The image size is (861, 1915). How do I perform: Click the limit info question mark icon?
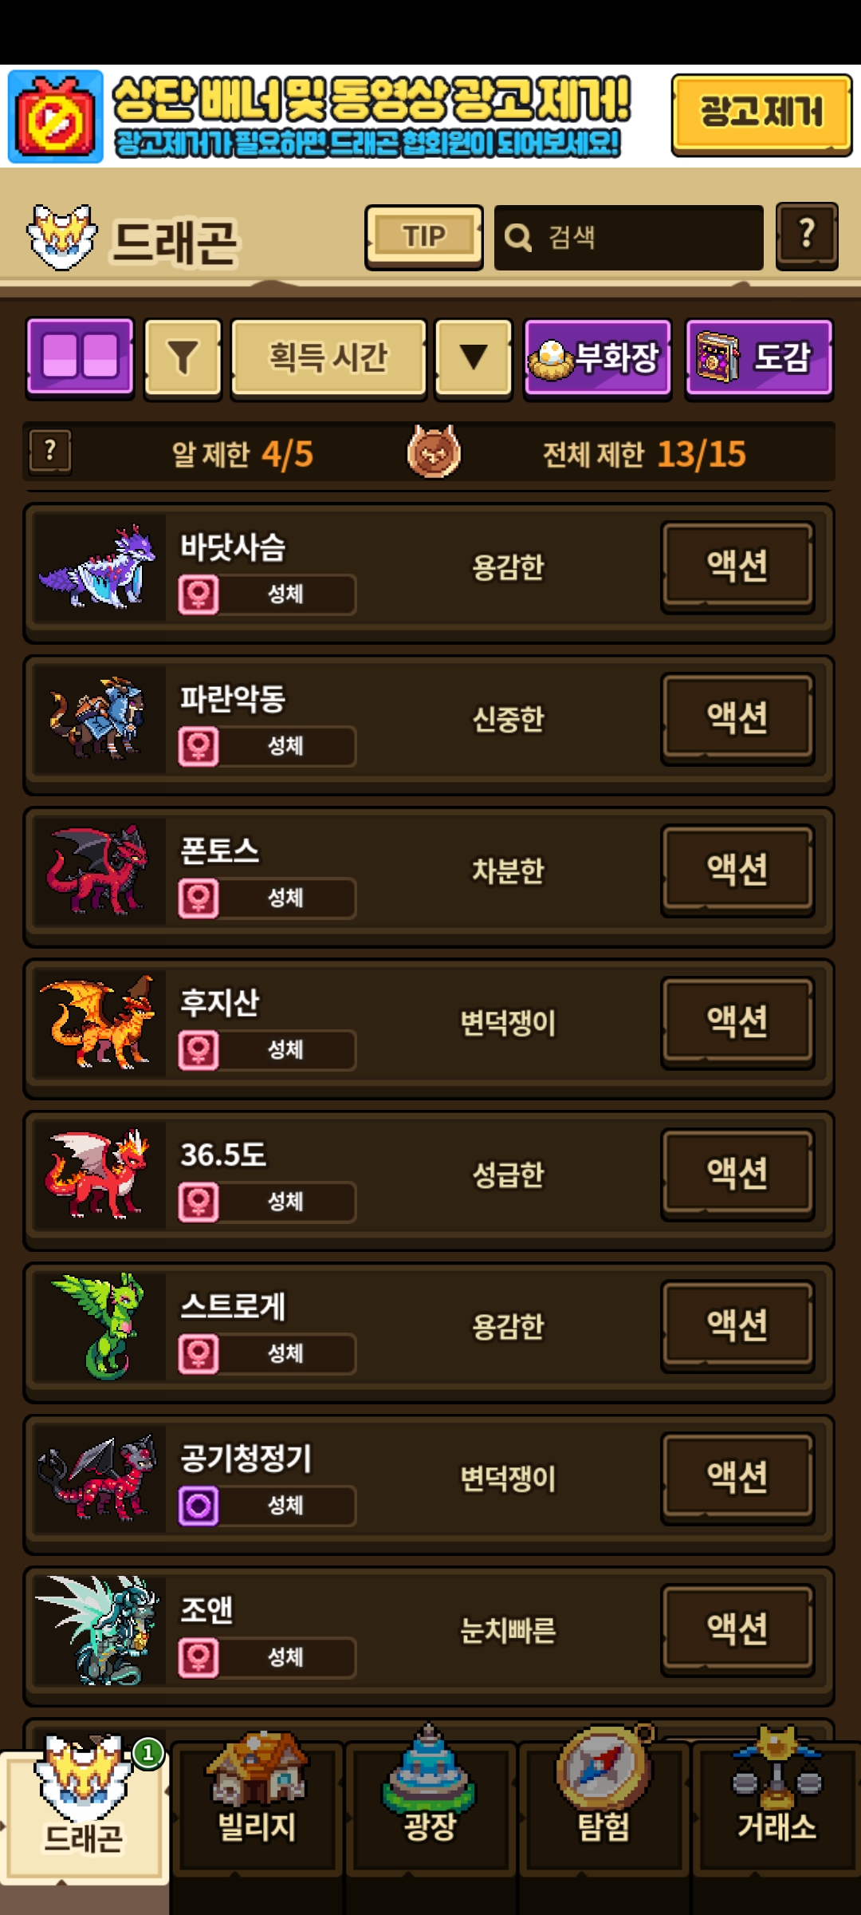[50, 452]
